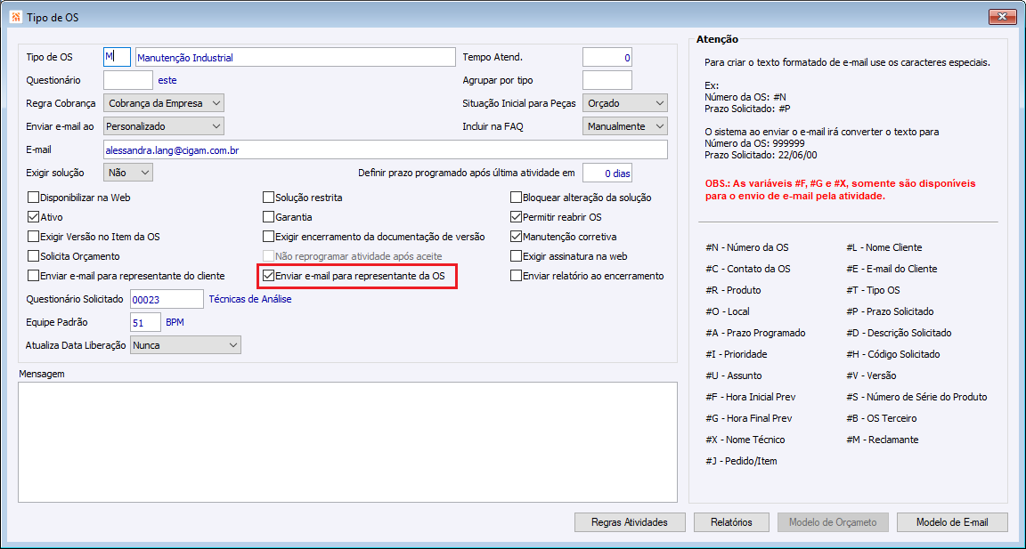Expand Exigir solução dropdown
Screen dimensions: 1026x549
click(x=128, y=173)
